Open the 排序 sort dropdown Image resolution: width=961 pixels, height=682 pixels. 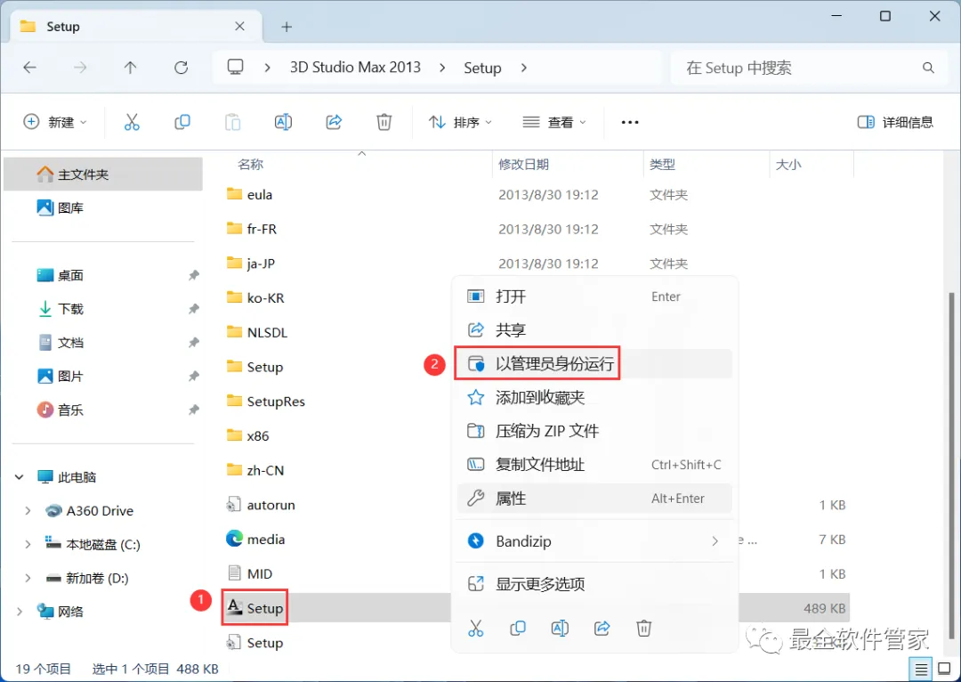[460, 122]
